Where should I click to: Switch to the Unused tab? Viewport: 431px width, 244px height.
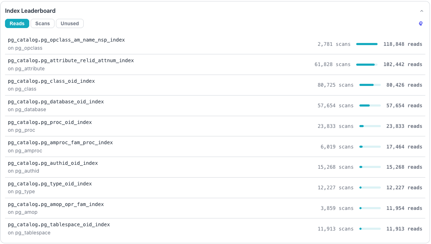point(70,23)
